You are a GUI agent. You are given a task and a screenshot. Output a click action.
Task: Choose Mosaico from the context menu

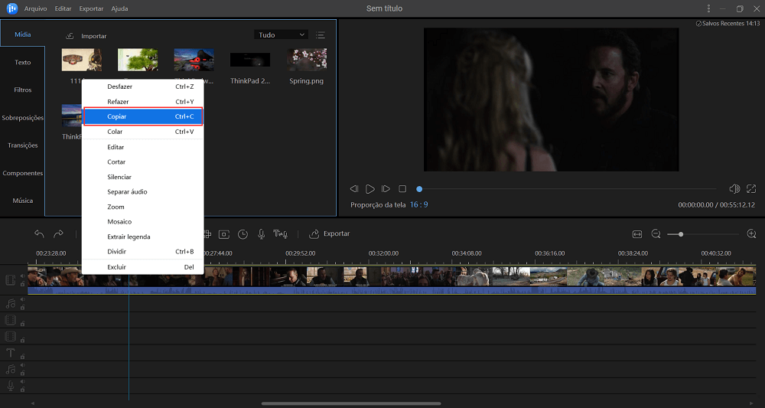coord(143,221)
